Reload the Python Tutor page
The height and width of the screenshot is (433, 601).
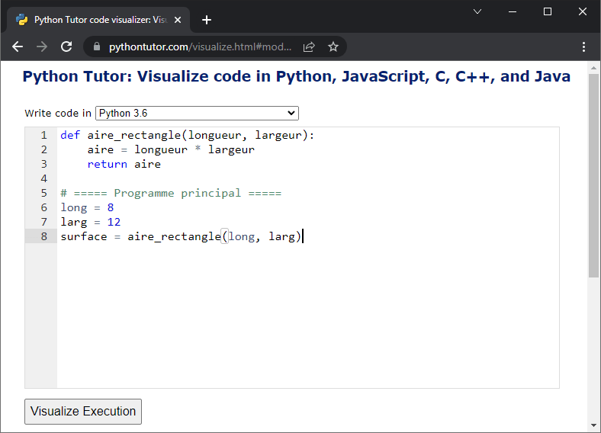66,47
